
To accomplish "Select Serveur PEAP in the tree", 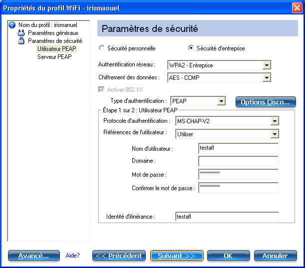I will (x=54, y=57).
